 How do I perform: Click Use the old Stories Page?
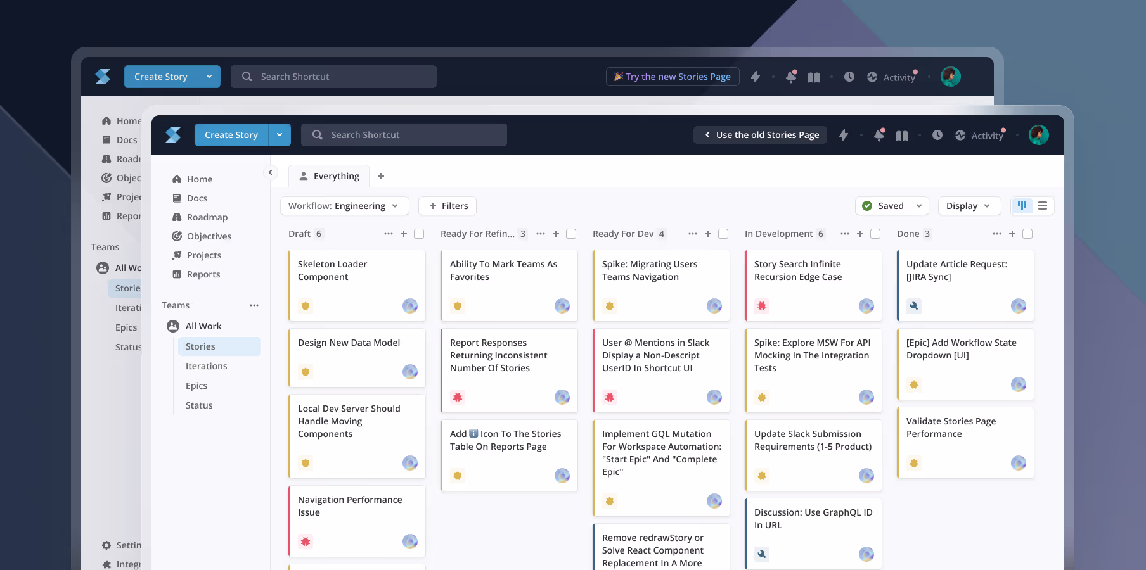(761, 135)
